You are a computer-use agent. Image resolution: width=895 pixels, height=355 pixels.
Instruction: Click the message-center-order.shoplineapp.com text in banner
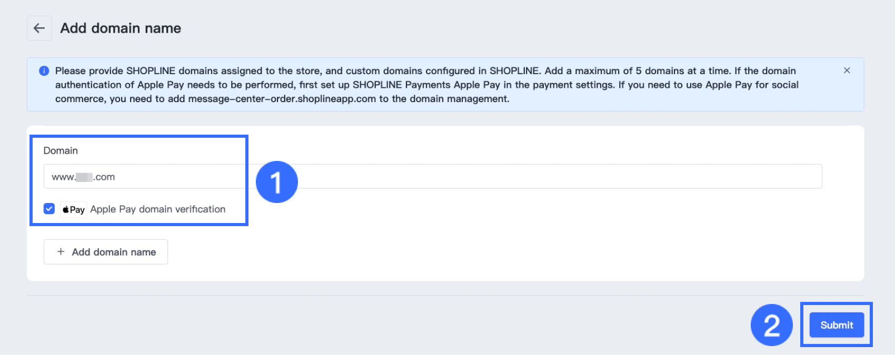pos(282,99)
